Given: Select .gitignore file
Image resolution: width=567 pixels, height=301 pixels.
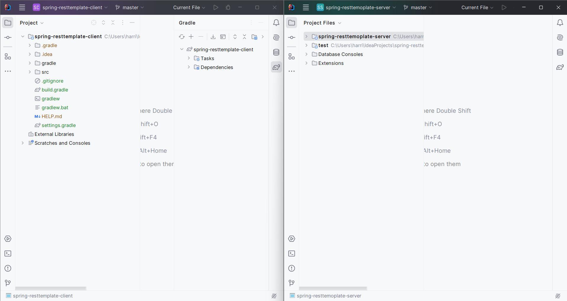Looking at the screenshot, I should pyautogui.click(x=49, y=81).
